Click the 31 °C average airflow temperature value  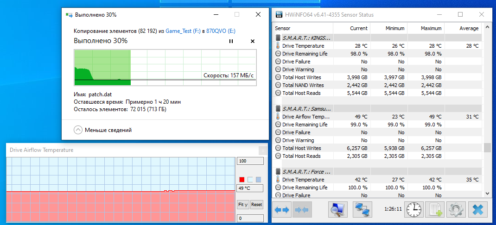coord(472,117)
